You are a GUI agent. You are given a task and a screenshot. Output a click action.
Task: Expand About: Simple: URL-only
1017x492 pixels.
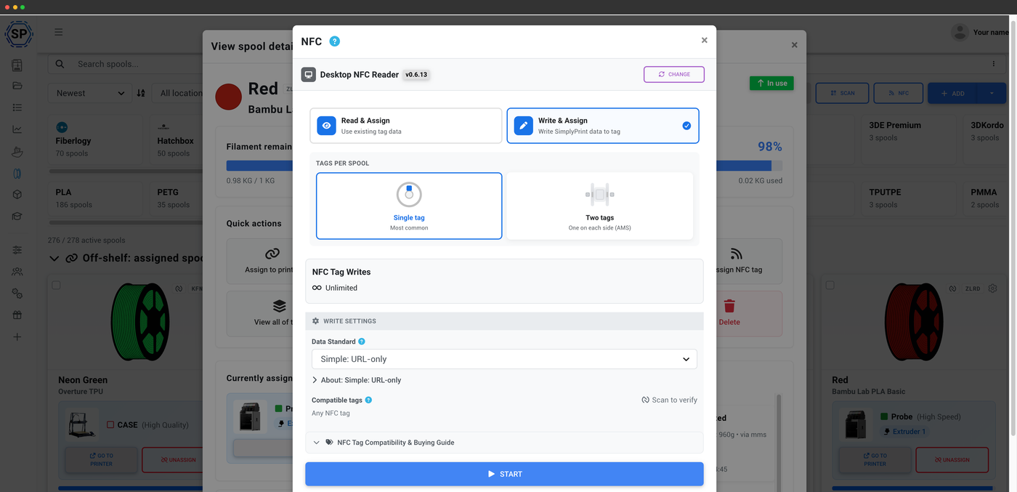click(357, 380)
